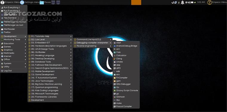Click Run Everything 2
Viewport: 227px width, 112px height.
coord(14,10)
